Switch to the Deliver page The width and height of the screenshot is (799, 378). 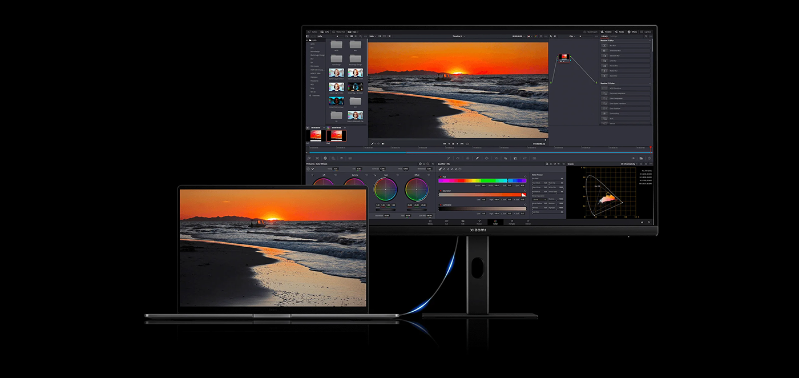pos(528,223)
